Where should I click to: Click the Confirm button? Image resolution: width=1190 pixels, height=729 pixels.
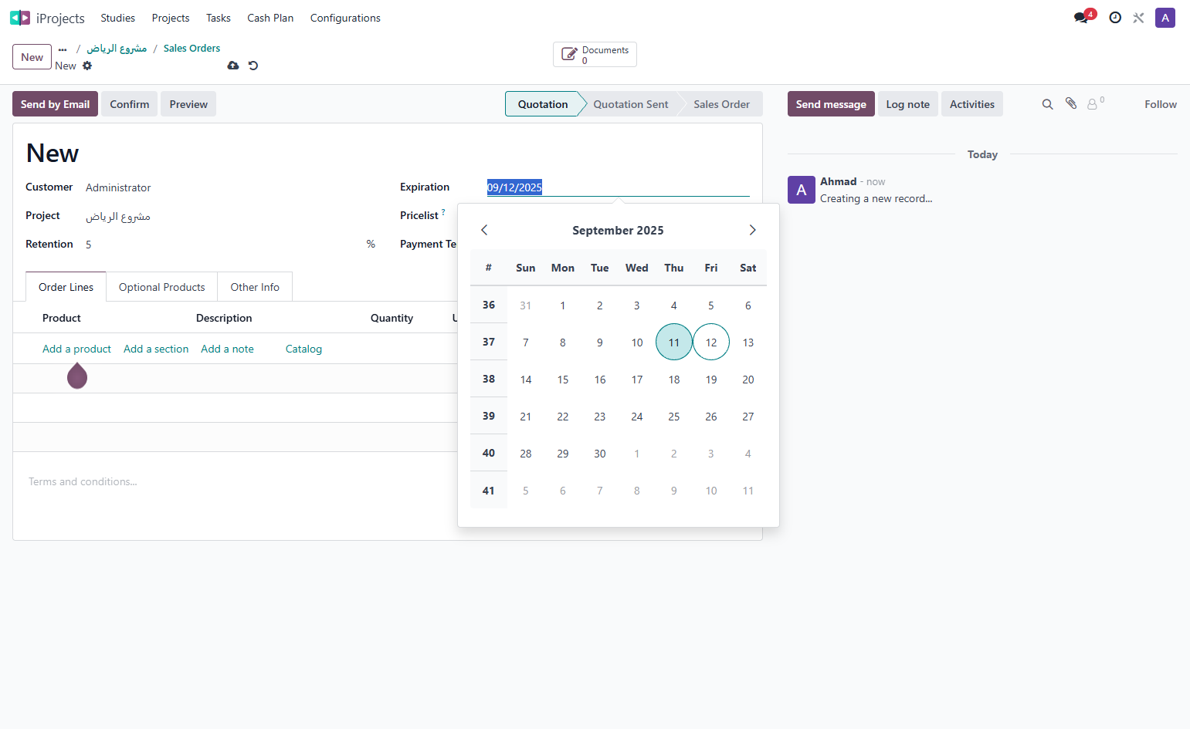point(129,104)
